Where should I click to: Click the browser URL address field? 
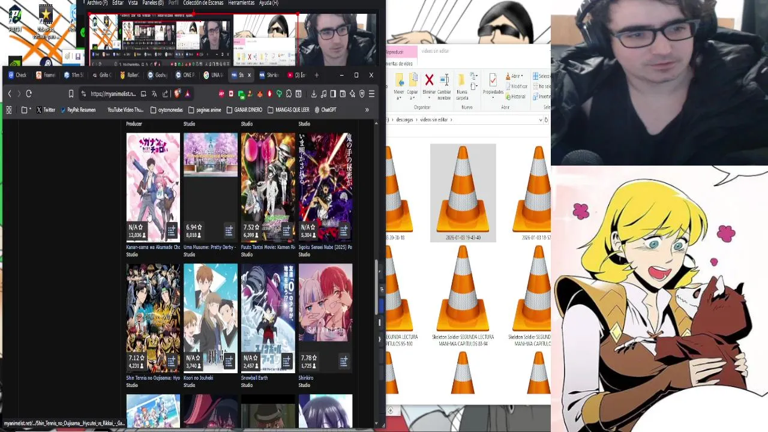113,94
